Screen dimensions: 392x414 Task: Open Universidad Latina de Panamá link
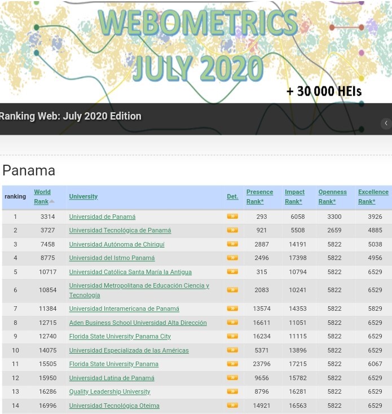(x=112, y=378)
